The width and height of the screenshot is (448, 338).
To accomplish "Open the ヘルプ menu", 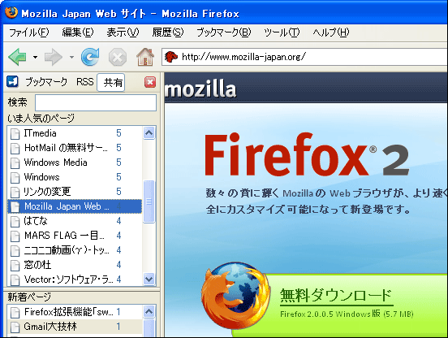I will [331, 32].
